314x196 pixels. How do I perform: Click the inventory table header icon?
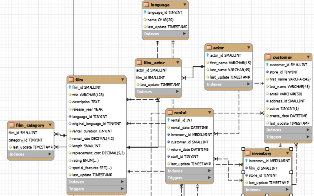tap(248, 153)
